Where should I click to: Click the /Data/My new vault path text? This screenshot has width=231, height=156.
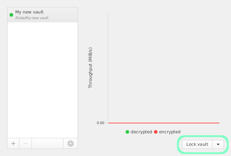point(32,18)
